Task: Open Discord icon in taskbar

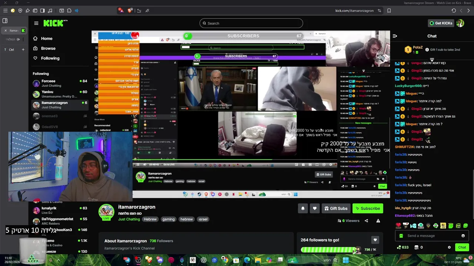Action: [x=160, y=260]
